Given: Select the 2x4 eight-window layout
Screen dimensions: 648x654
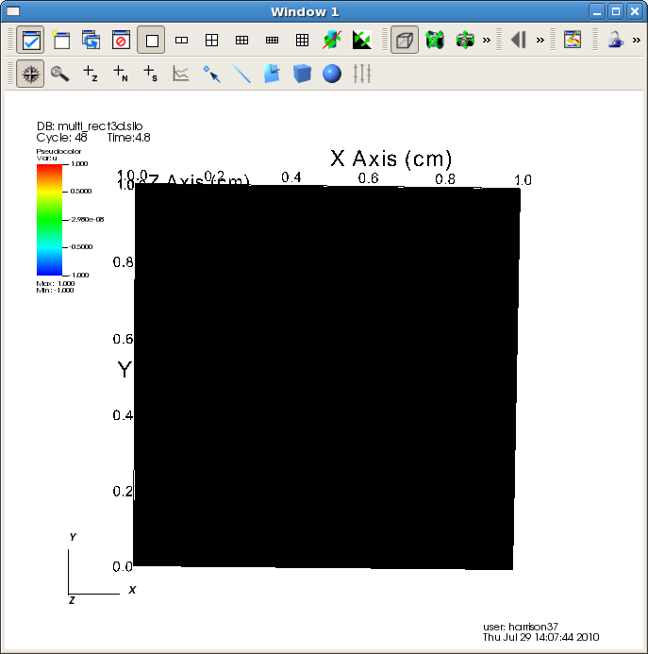Looking at the screenshot, I should click(x=272, y=40).
